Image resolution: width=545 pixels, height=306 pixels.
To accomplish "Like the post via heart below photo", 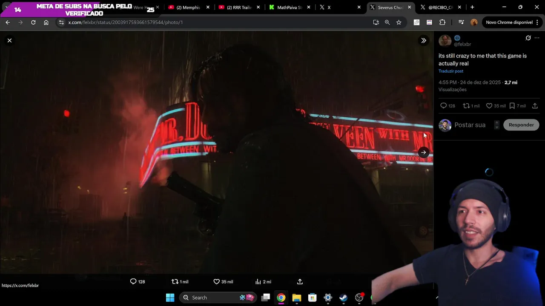I will point(216,281).
